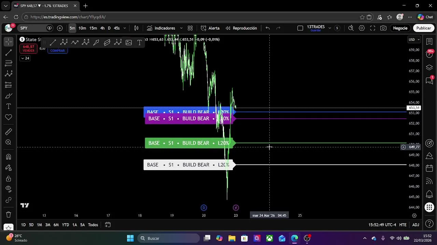
Task: Select the 4h interval
Action: pyautogui.click(x=102, y=28)
